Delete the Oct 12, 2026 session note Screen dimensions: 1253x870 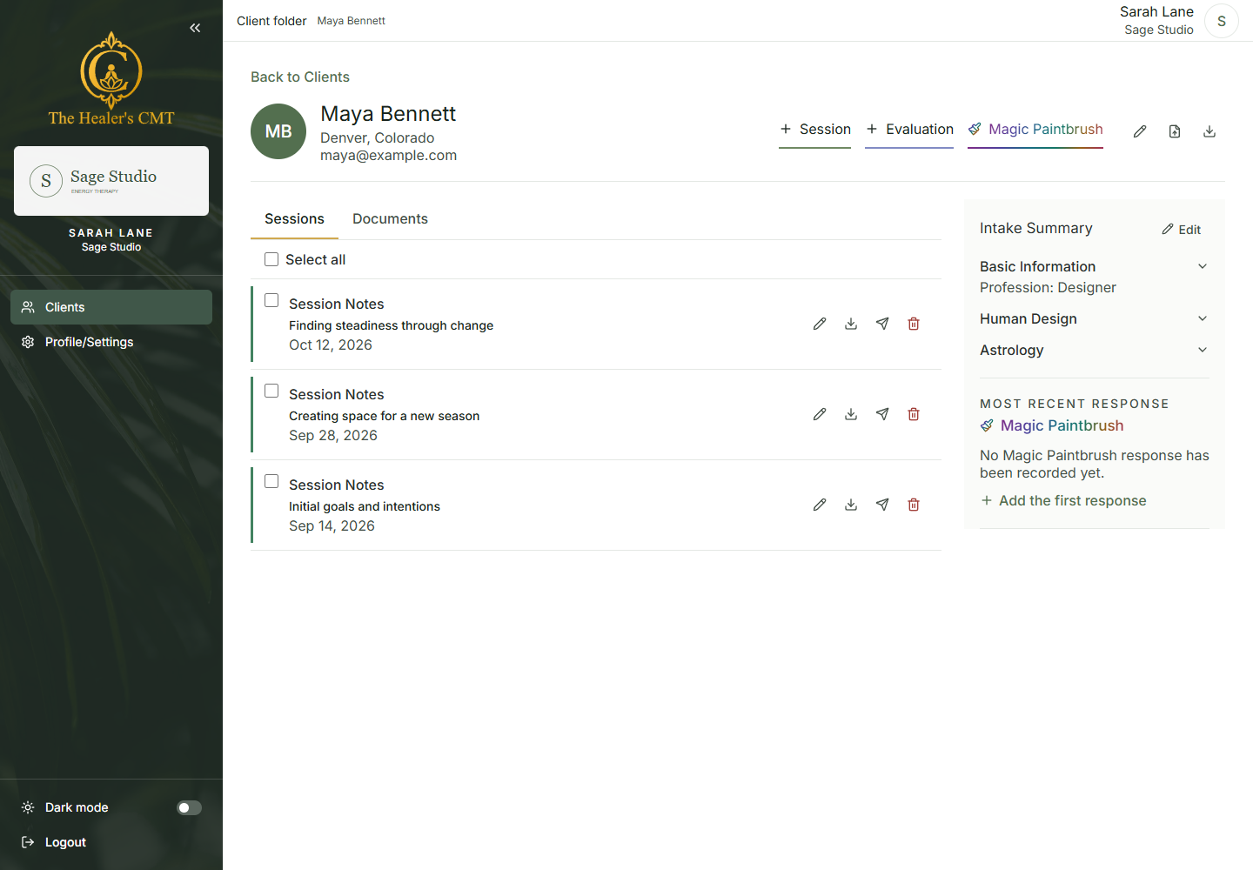tap(914, 324)
